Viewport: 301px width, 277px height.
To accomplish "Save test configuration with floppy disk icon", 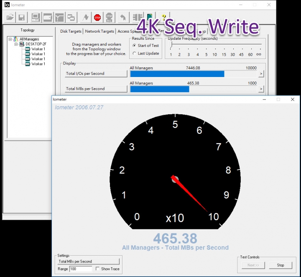I will click(22, 18).
